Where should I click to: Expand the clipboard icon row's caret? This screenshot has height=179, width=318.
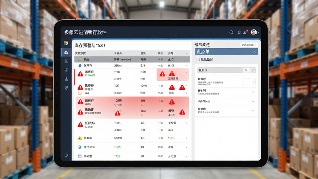tap(187, 156)
